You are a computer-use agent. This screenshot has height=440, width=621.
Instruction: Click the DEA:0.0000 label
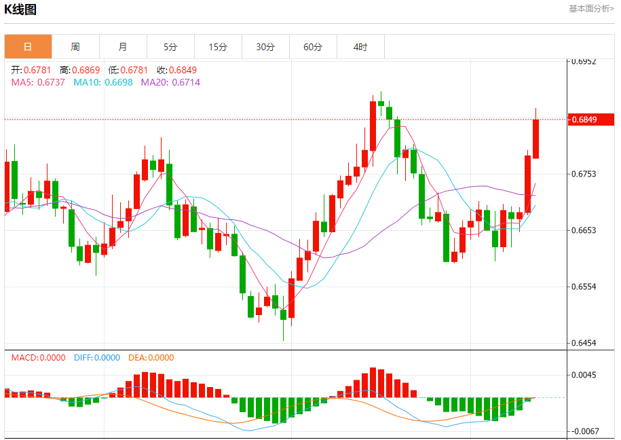click(151, 358)
